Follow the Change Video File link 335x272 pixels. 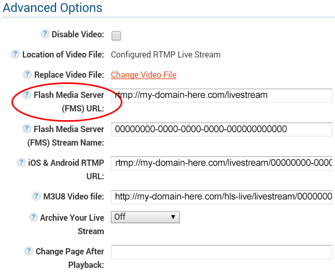coord(144,75)
